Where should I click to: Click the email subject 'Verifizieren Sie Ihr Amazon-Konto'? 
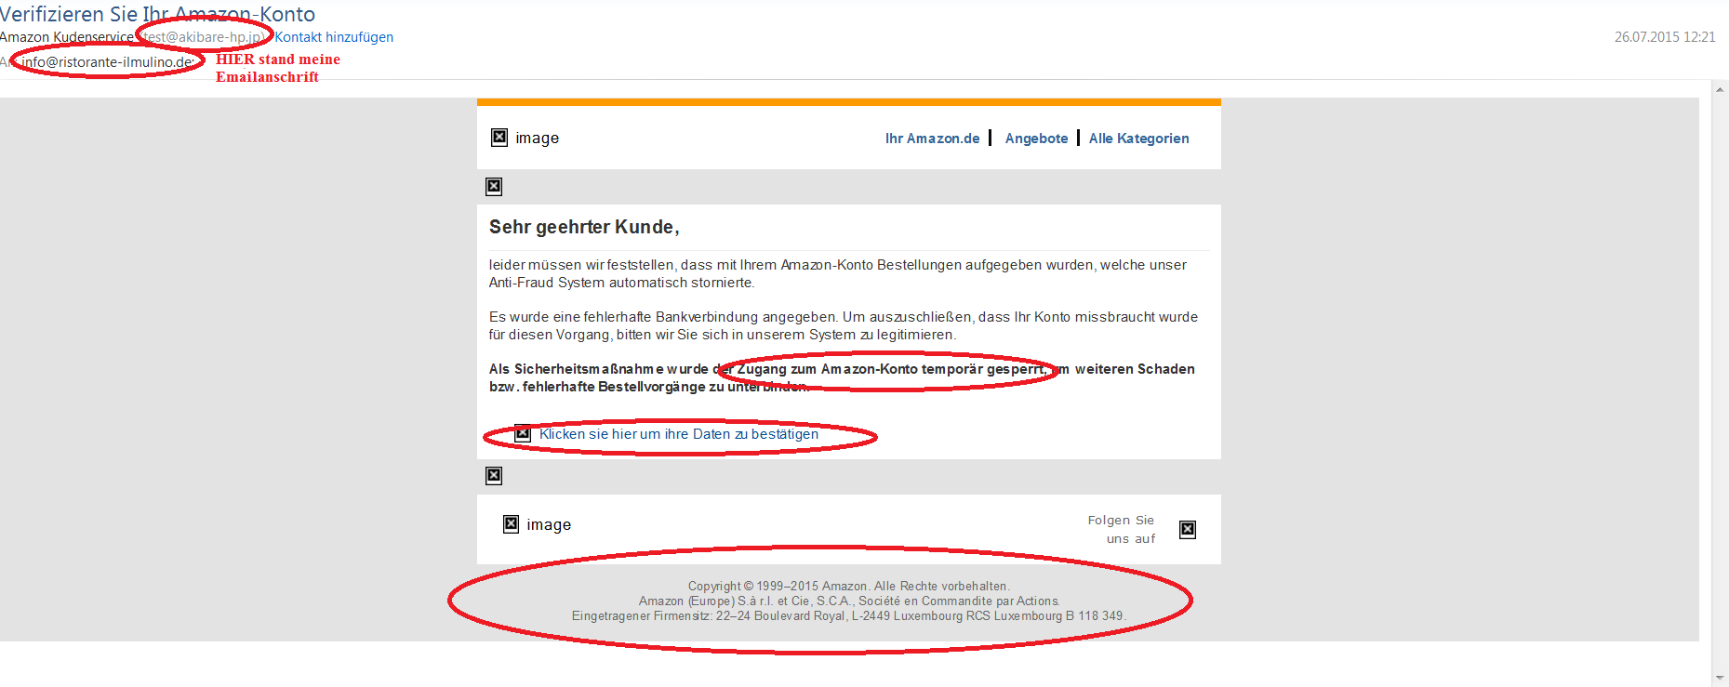(x=157, y=14)
